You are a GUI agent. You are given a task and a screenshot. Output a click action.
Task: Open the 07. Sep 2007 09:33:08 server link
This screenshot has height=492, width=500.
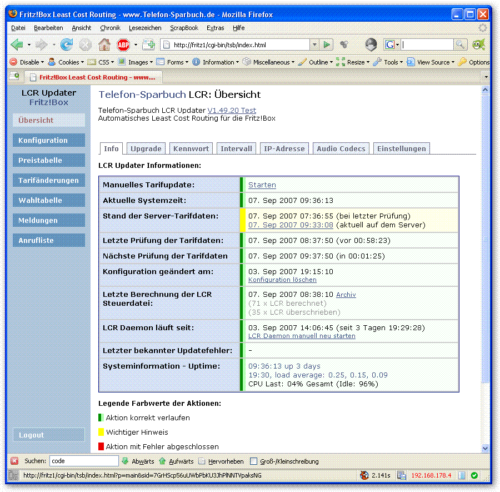291,225
